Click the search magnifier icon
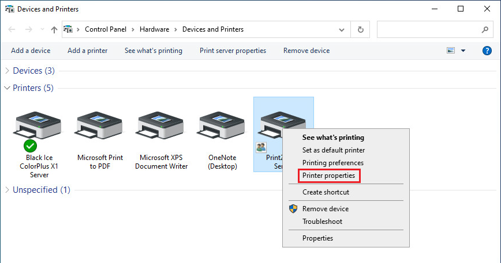The image size is (501, 263). [x=485, y=29]
